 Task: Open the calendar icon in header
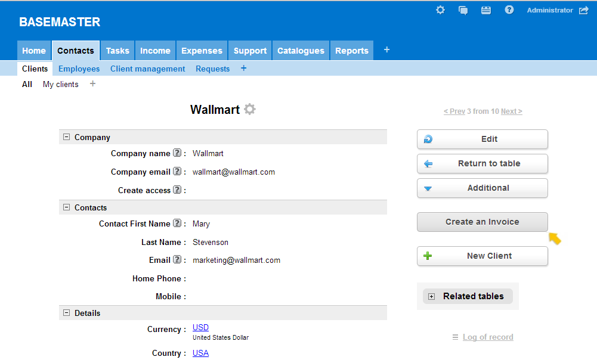[x=486, y=10]
